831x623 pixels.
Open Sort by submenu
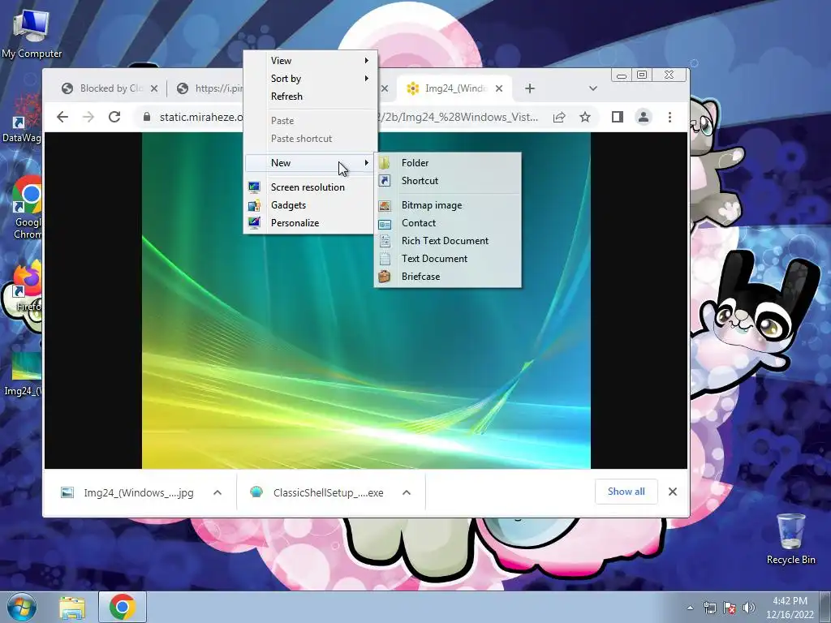(x=311, y=79)
